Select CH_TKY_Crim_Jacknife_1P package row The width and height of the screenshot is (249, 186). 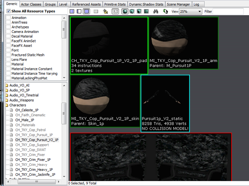click(x=35, y=174)
